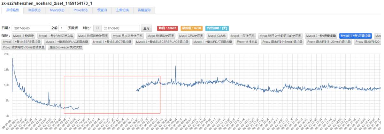
Task: Click the 0k y-axis label
Action: (x=7, y=116)
